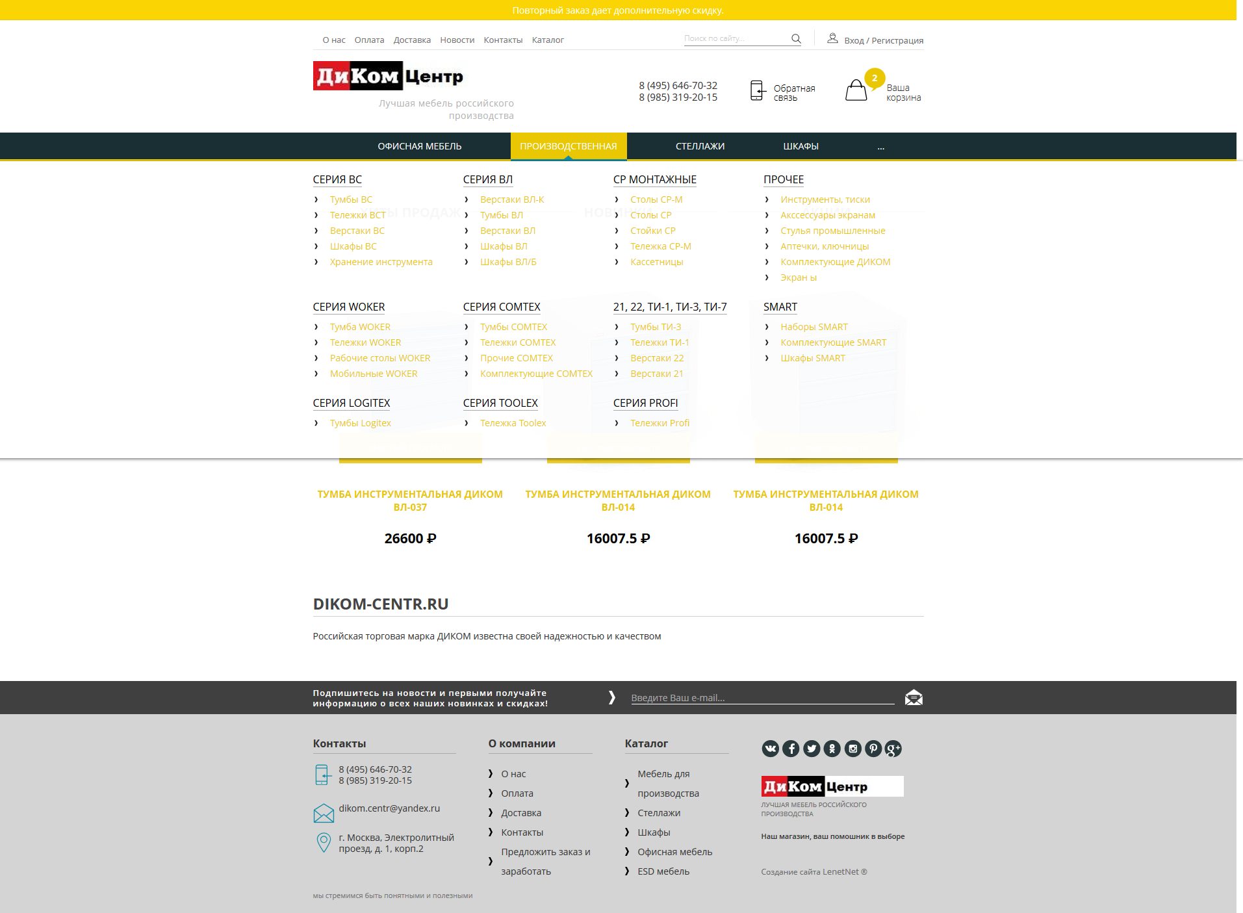Select Верстаки ВЛ-К submenu item
1243x913 pixels.
512,199
